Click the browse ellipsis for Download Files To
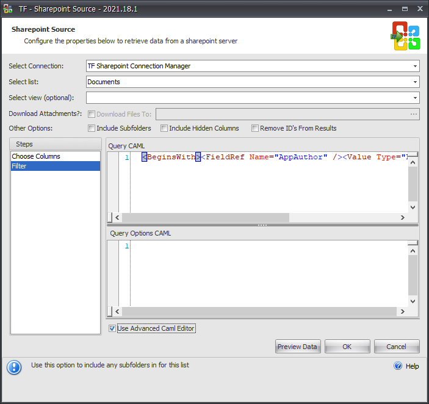Screen dimensions: 429x404 click(414, 114)
